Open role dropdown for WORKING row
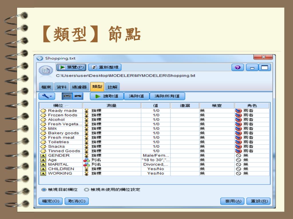293x219 pixels. (252, 173)
